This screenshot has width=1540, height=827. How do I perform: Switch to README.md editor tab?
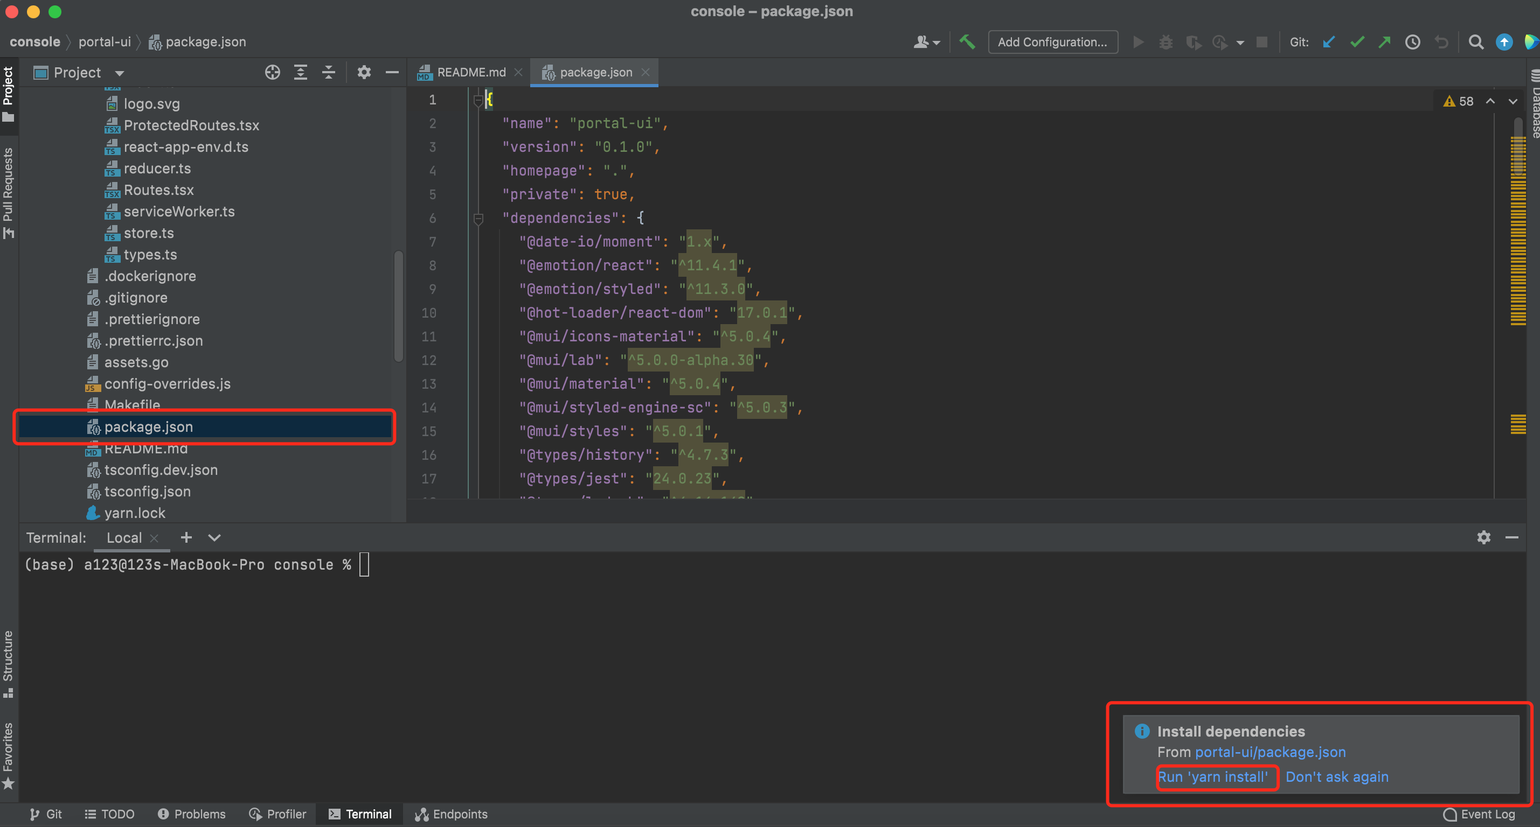[470, 72]
